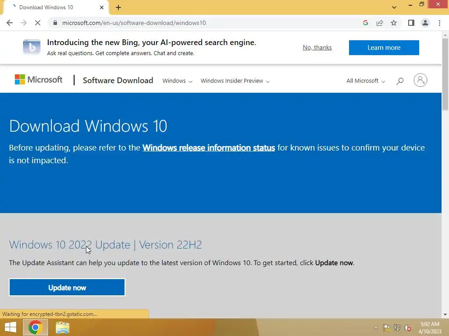The height and width of the screenshot is (336, 449).
Task: Select the Download Windows 10 tab
Action: (56, 7)
